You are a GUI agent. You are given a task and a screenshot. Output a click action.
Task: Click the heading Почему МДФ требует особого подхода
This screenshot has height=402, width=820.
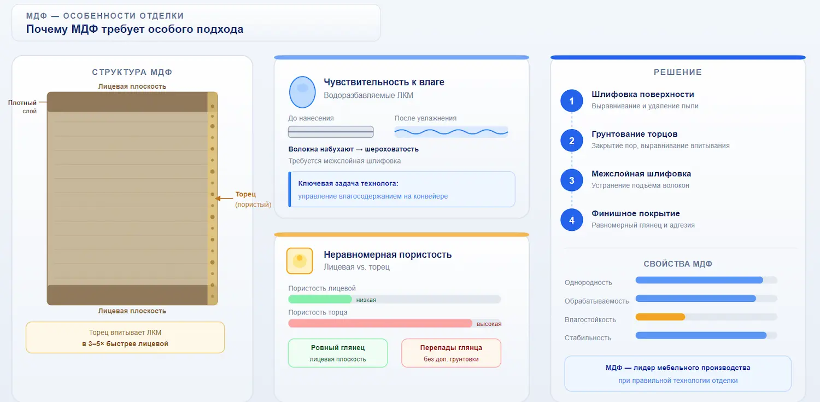click(135, 29)
